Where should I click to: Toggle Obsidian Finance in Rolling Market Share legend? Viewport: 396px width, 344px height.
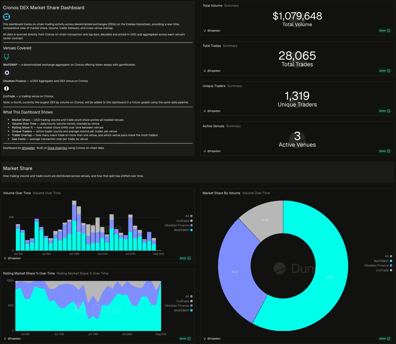(179, 306)
